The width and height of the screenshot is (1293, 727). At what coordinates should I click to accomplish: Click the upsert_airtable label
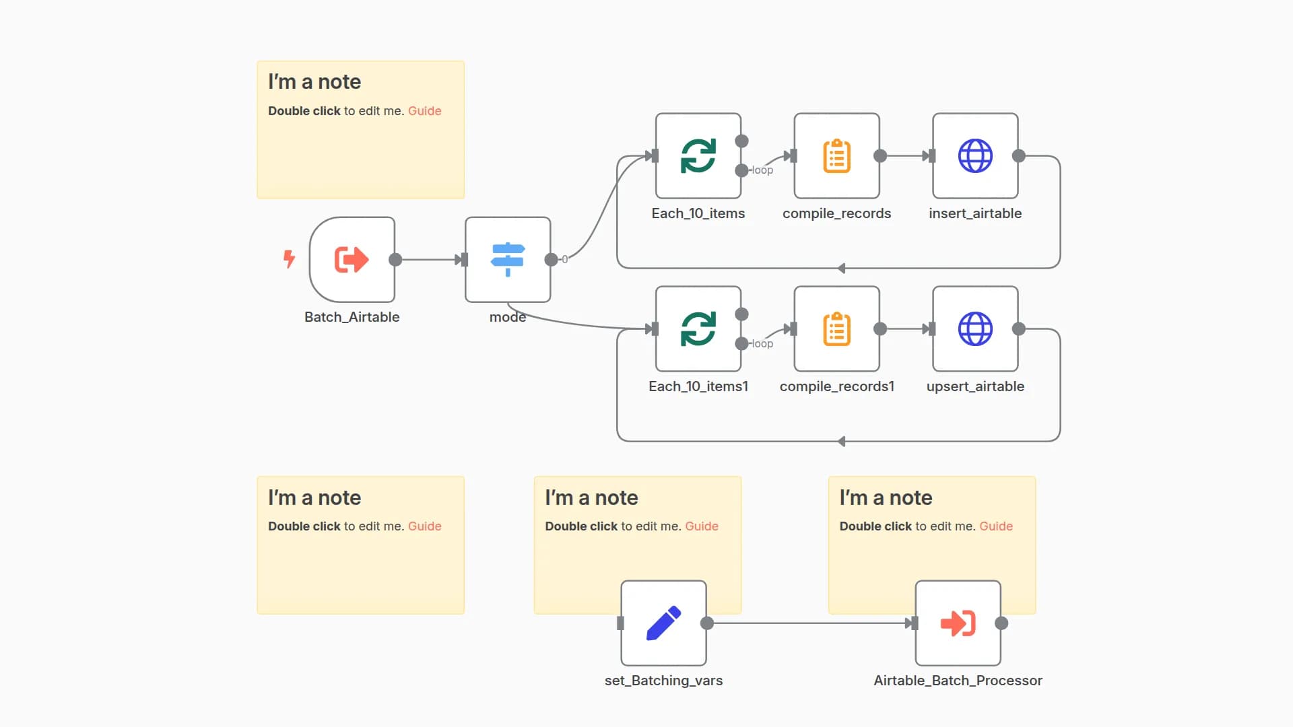tap(975, 386)
